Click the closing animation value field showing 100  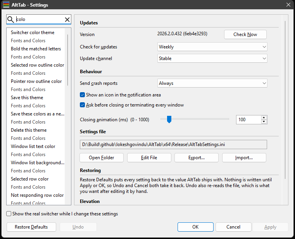249,120
